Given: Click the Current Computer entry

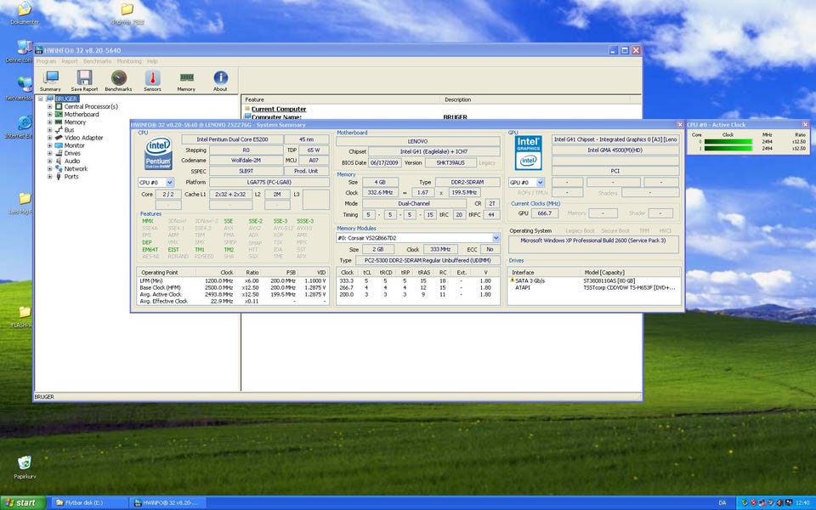Looking at the screenshot, I should [279, 110].
